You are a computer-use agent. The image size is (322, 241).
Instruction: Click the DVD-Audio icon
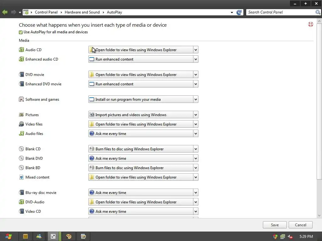pyautogui.click(x=21, y=202)
